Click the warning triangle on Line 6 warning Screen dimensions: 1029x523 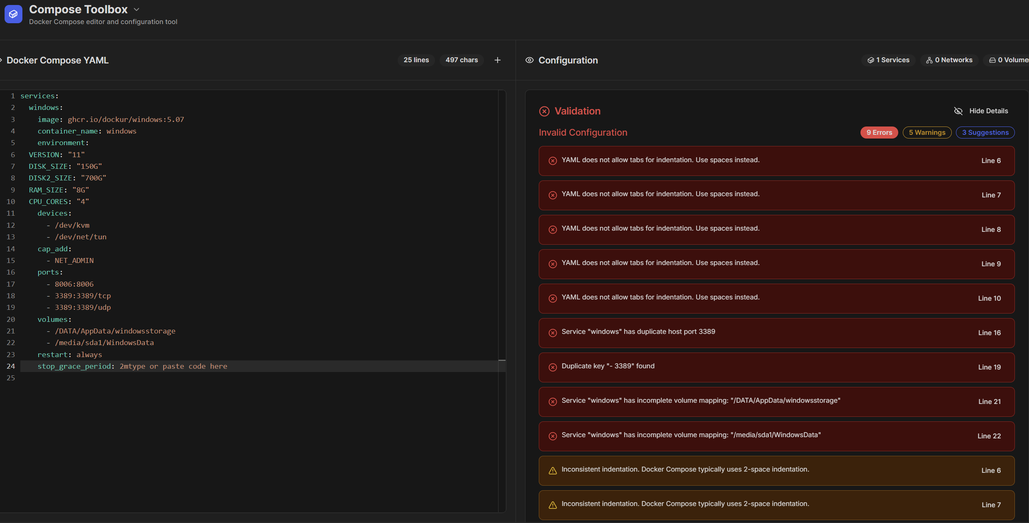point(552,471)
